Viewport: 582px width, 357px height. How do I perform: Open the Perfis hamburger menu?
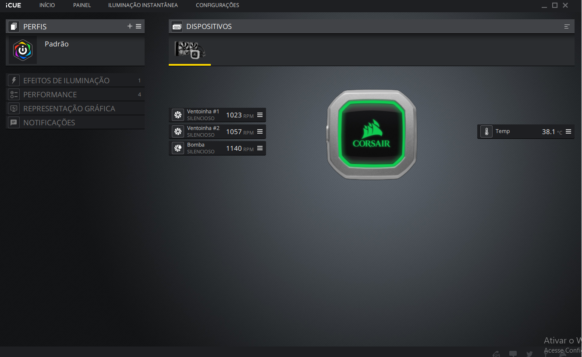point(138,26)
